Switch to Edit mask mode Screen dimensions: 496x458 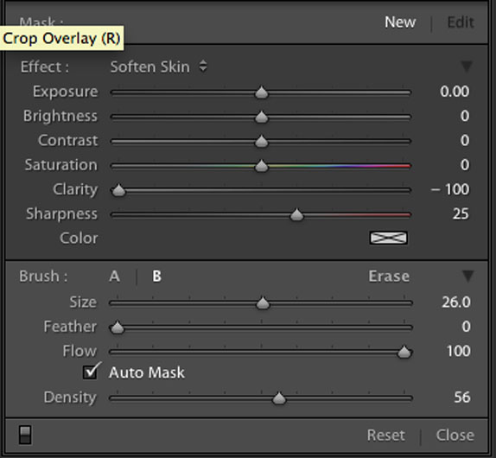click(461, 22)
